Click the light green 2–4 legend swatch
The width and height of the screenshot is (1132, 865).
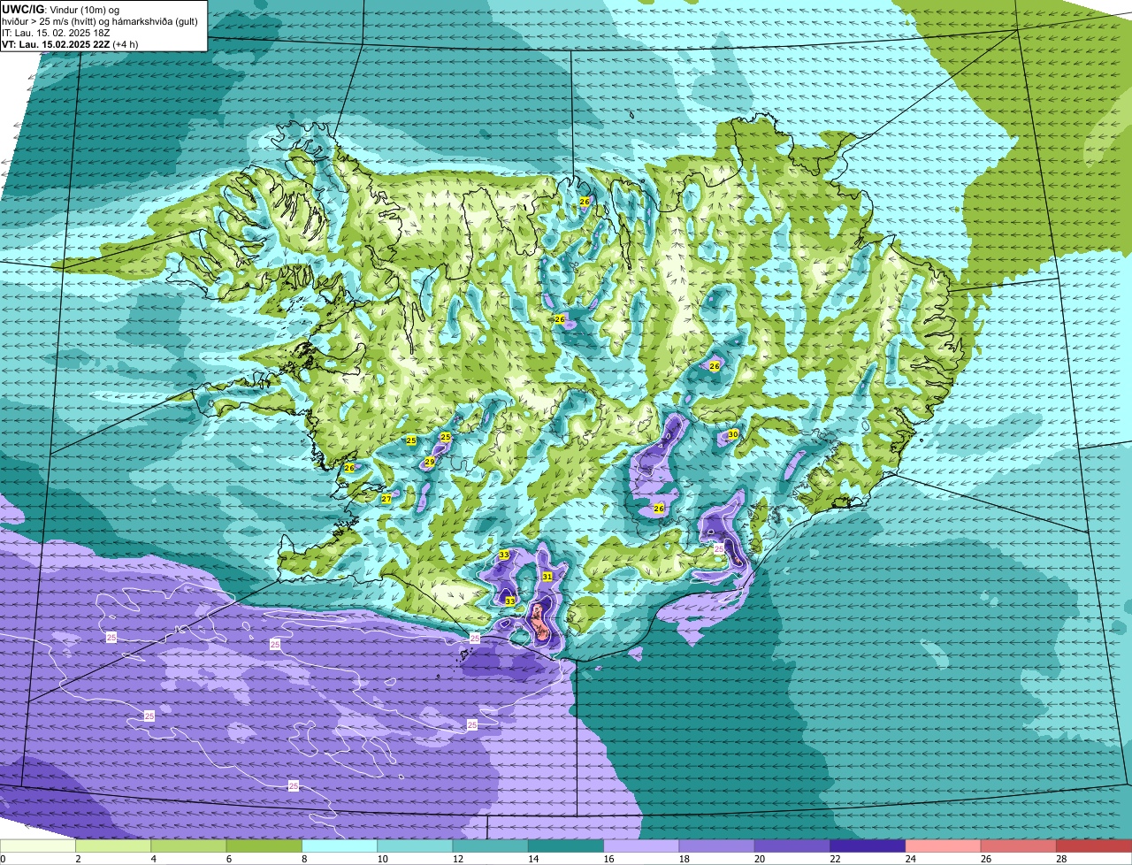[113, 846]
